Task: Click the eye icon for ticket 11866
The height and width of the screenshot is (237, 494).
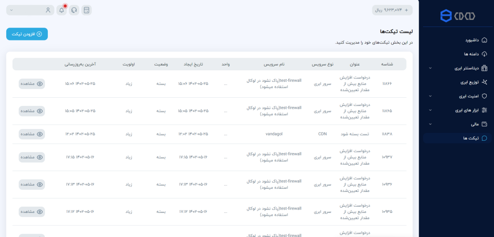Action: pyautogui.click(x=40, y=84)
